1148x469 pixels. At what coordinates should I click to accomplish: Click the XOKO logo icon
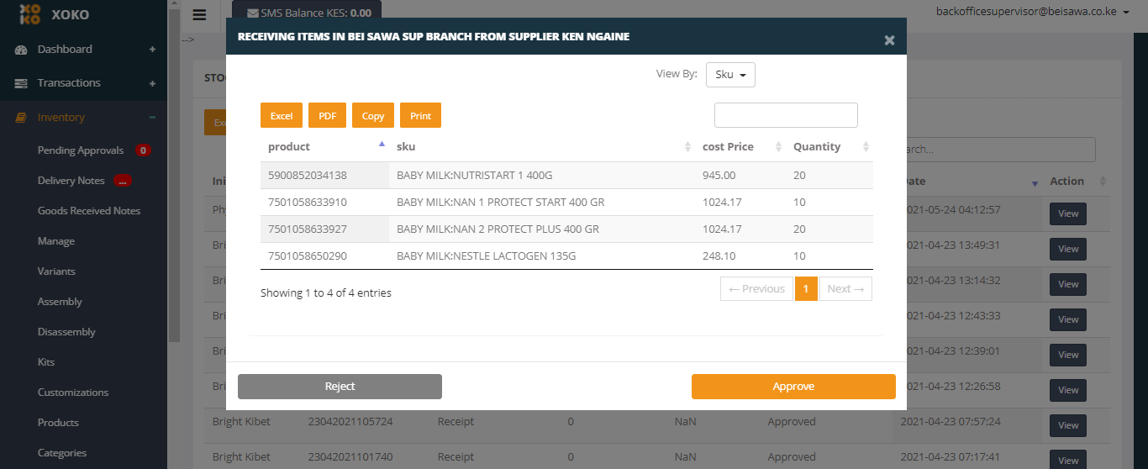point(29,14)
